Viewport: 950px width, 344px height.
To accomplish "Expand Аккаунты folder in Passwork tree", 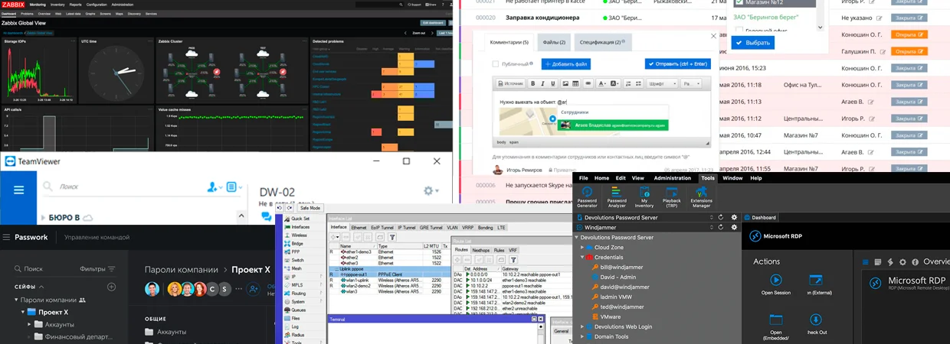I will (29, 324).
